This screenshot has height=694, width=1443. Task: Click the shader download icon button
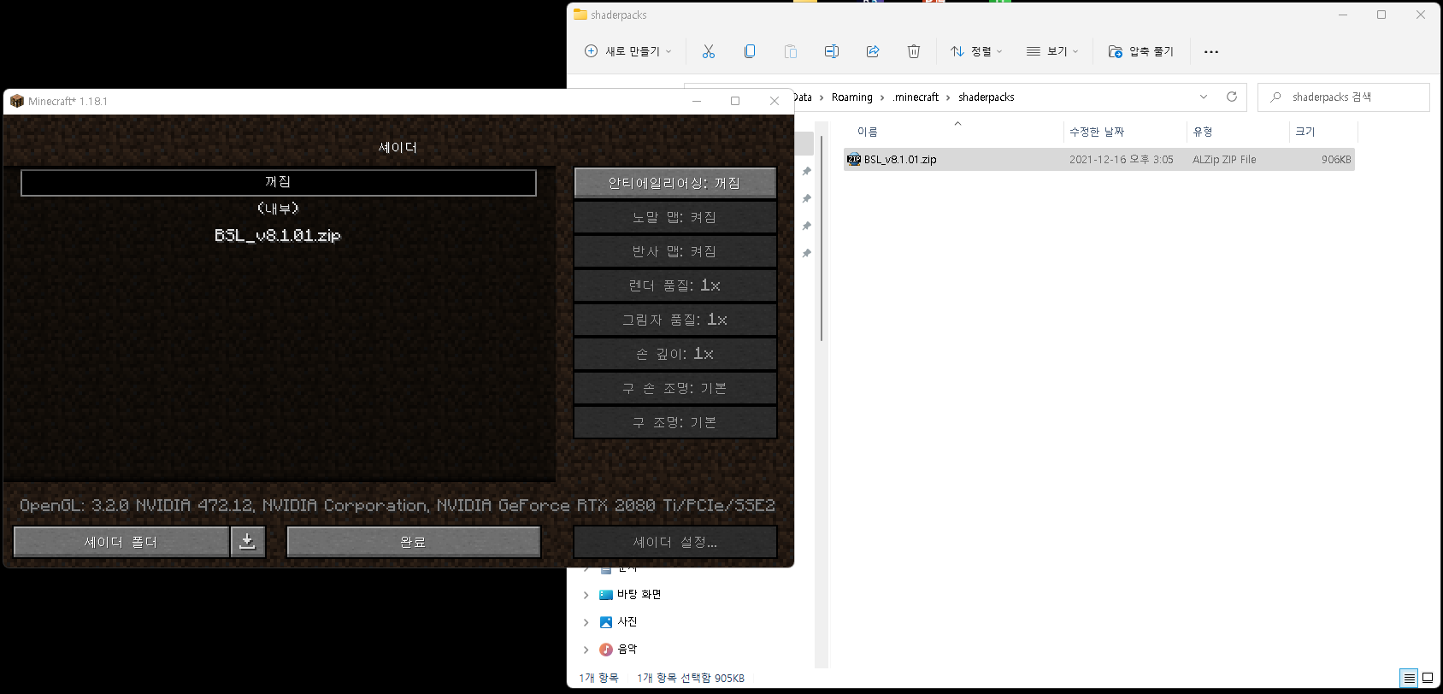point(248,542)
